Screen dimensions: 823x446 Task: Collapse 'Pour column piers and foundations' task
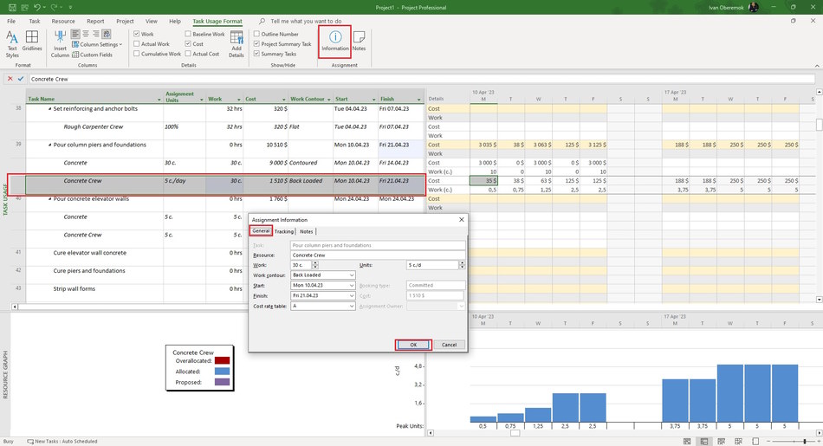point(50,145)
